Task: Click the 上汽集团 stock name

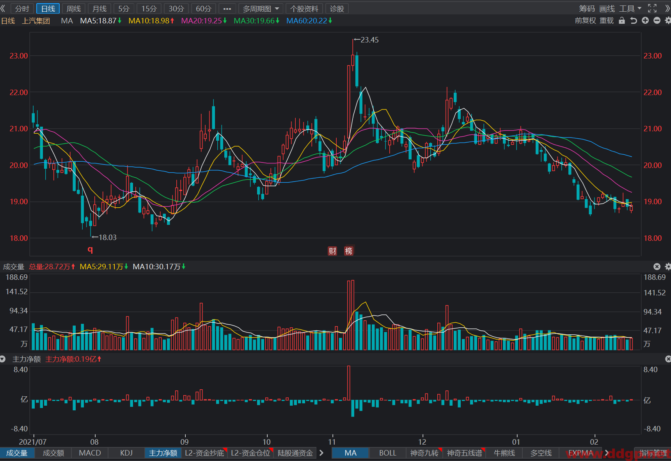Action: coord(36,21)
